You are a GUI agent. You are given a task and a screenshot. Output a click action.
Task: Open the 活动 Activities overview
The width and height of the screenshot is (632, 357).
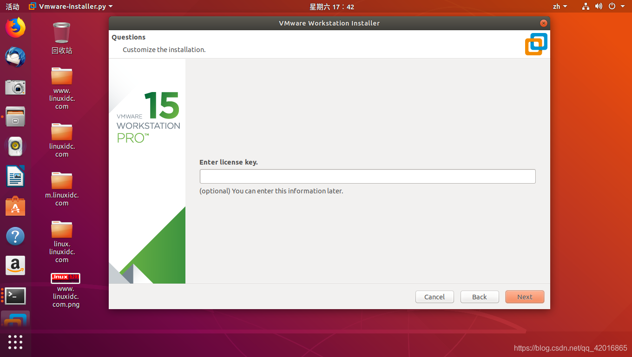tap(13, 7)
